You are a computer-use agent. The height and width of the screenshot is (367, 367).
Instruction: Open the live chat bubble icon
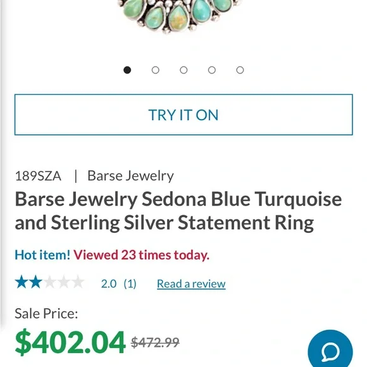coord(330,350)
